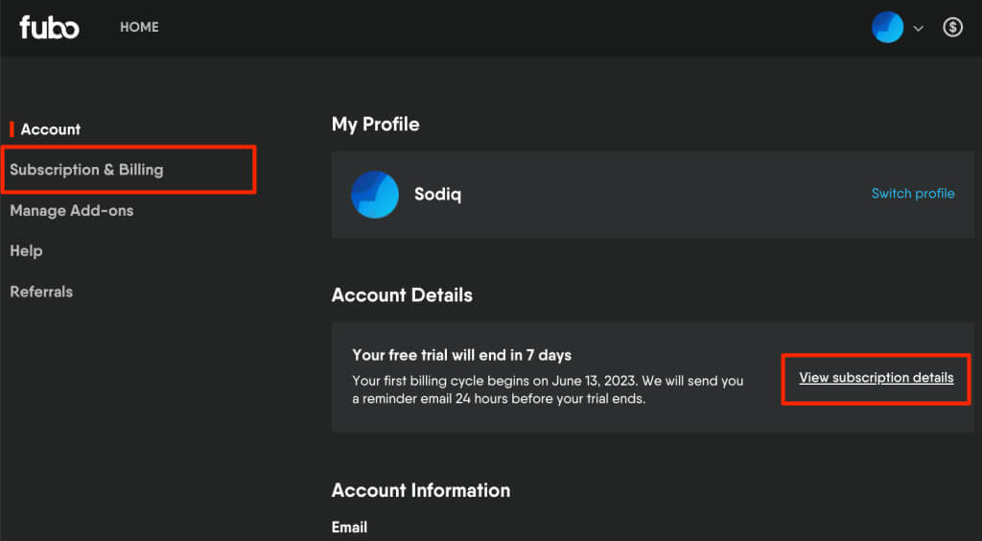Click the profile avatar in the top bar
This screenshot has width=982, height=541.
click(x=887, y=28)
